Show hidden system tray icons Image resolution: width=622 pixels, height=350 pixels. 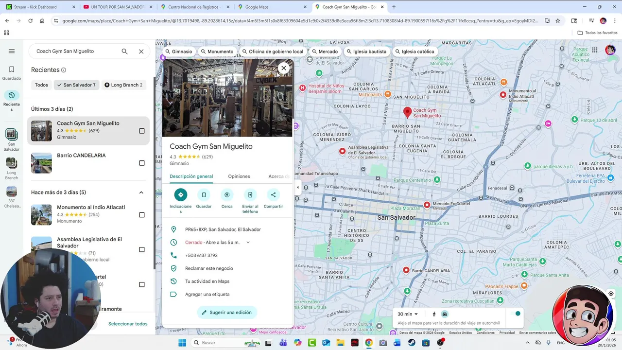tap(528, 343)
